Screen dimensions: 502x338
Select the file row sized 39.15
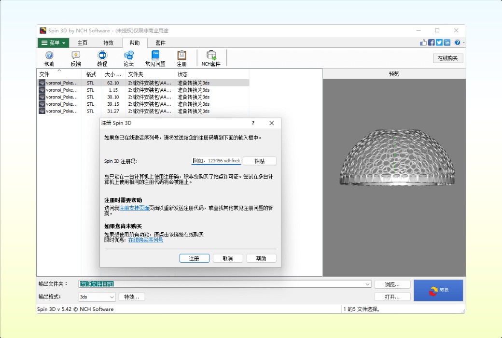pyautogui.click(x=143, y=104)
